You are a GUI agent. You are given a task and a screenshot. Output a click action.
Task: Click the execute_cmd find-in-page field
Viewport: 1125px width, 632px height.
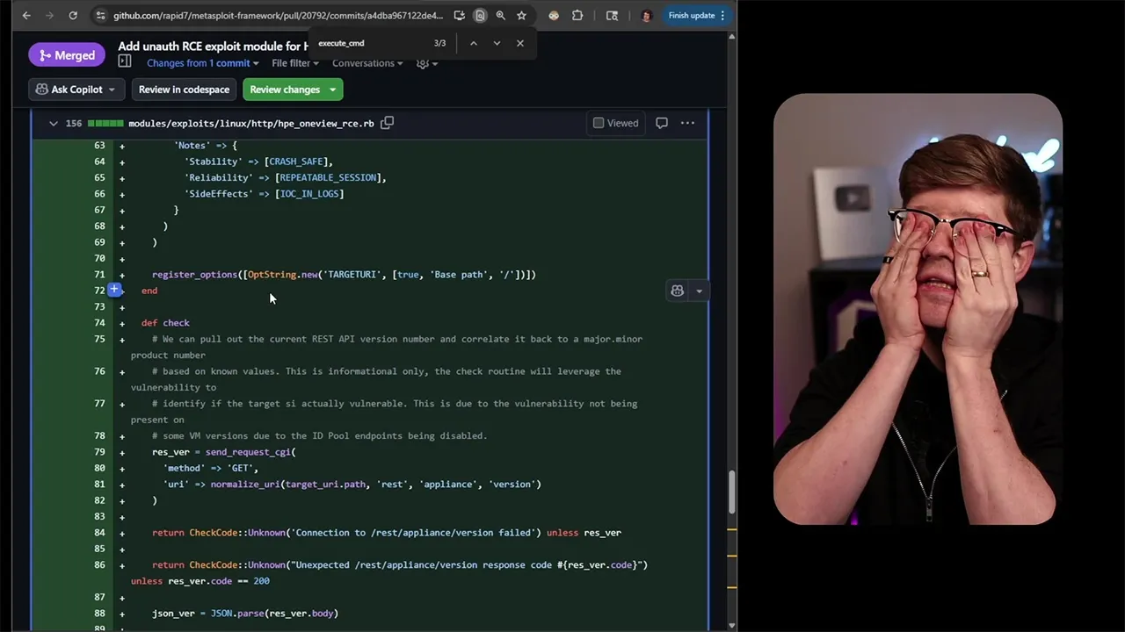click(371, 43)
